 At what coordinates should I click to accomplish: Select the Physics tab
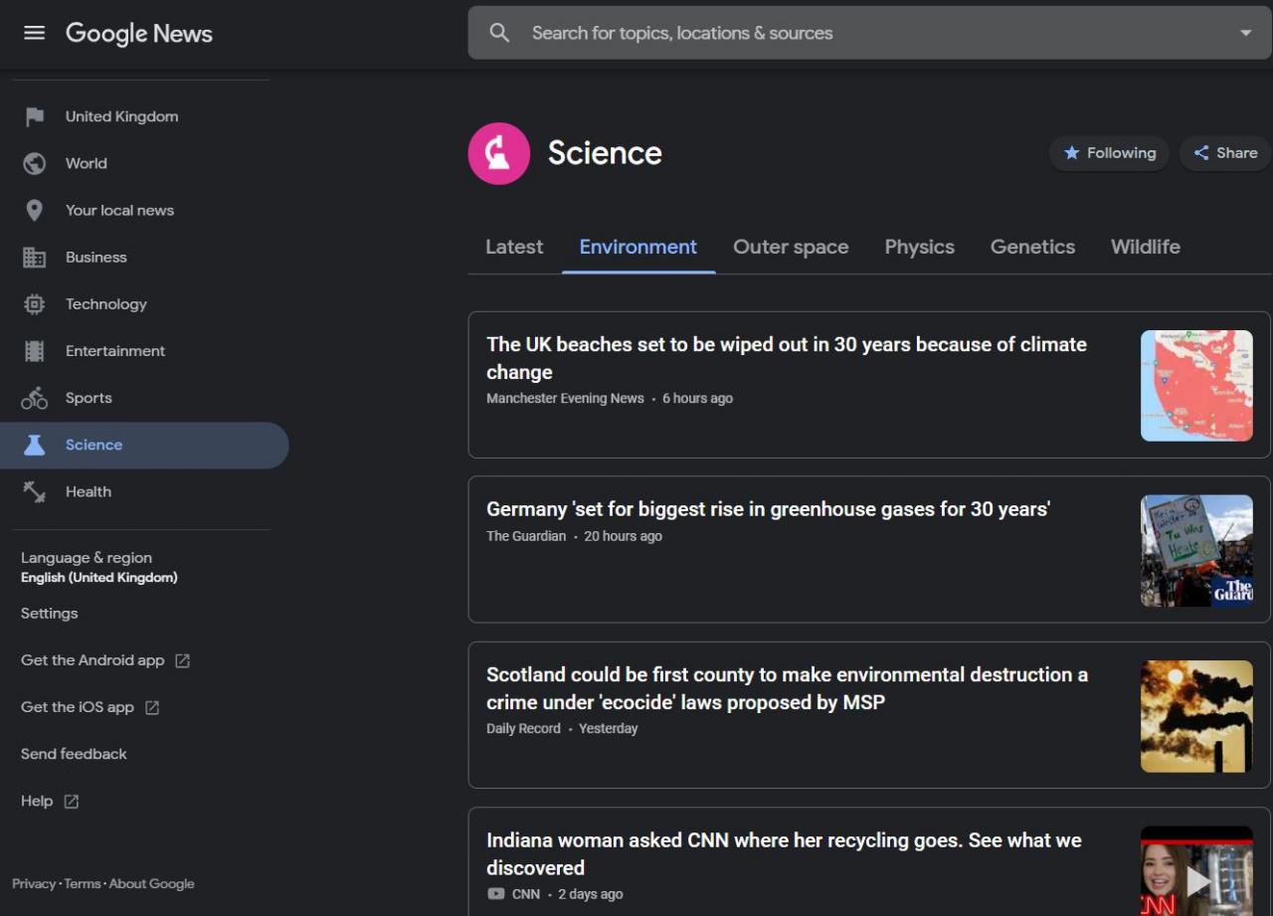(x=919, y=247)
